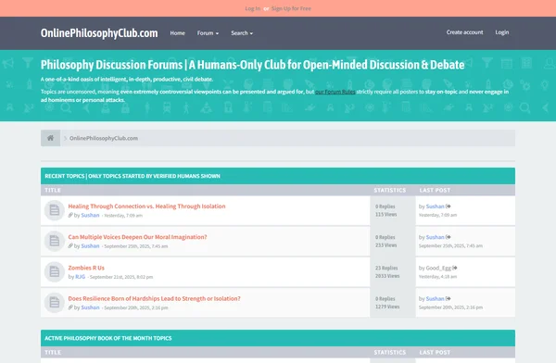Open our Forum Rules link
Image resolution: width=556 pixels, height=363 pixels.
(335, 92)
